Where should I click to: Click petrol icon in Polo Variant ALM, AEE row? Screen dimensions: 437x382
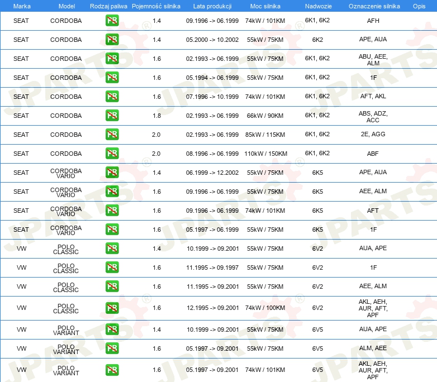pyautogui.click(x=112, y=348)
